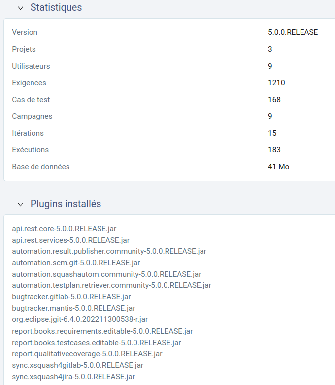
Task: Select the Cas de test count 168
Action: pos(274,100)
